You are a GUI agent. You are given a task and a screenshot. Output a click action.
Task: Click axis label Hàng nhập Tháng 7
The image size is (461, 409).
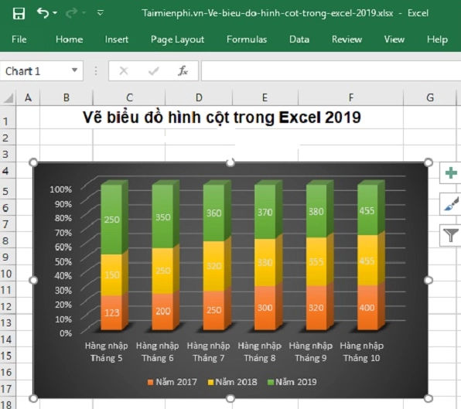[208, 352]
